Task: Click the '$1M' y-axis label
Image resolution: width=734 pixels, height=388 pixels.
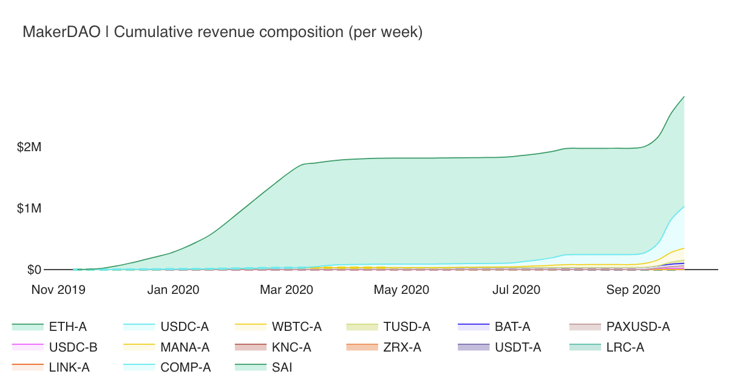Action: click(29, 208)
